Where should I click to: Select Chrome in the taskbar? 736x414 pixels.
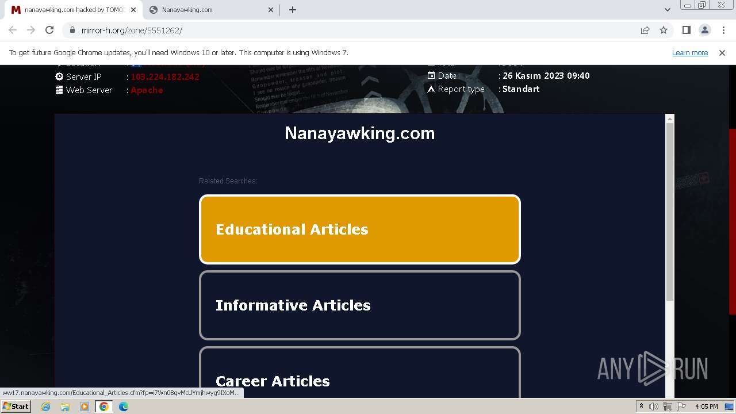[x=104, y=407]
